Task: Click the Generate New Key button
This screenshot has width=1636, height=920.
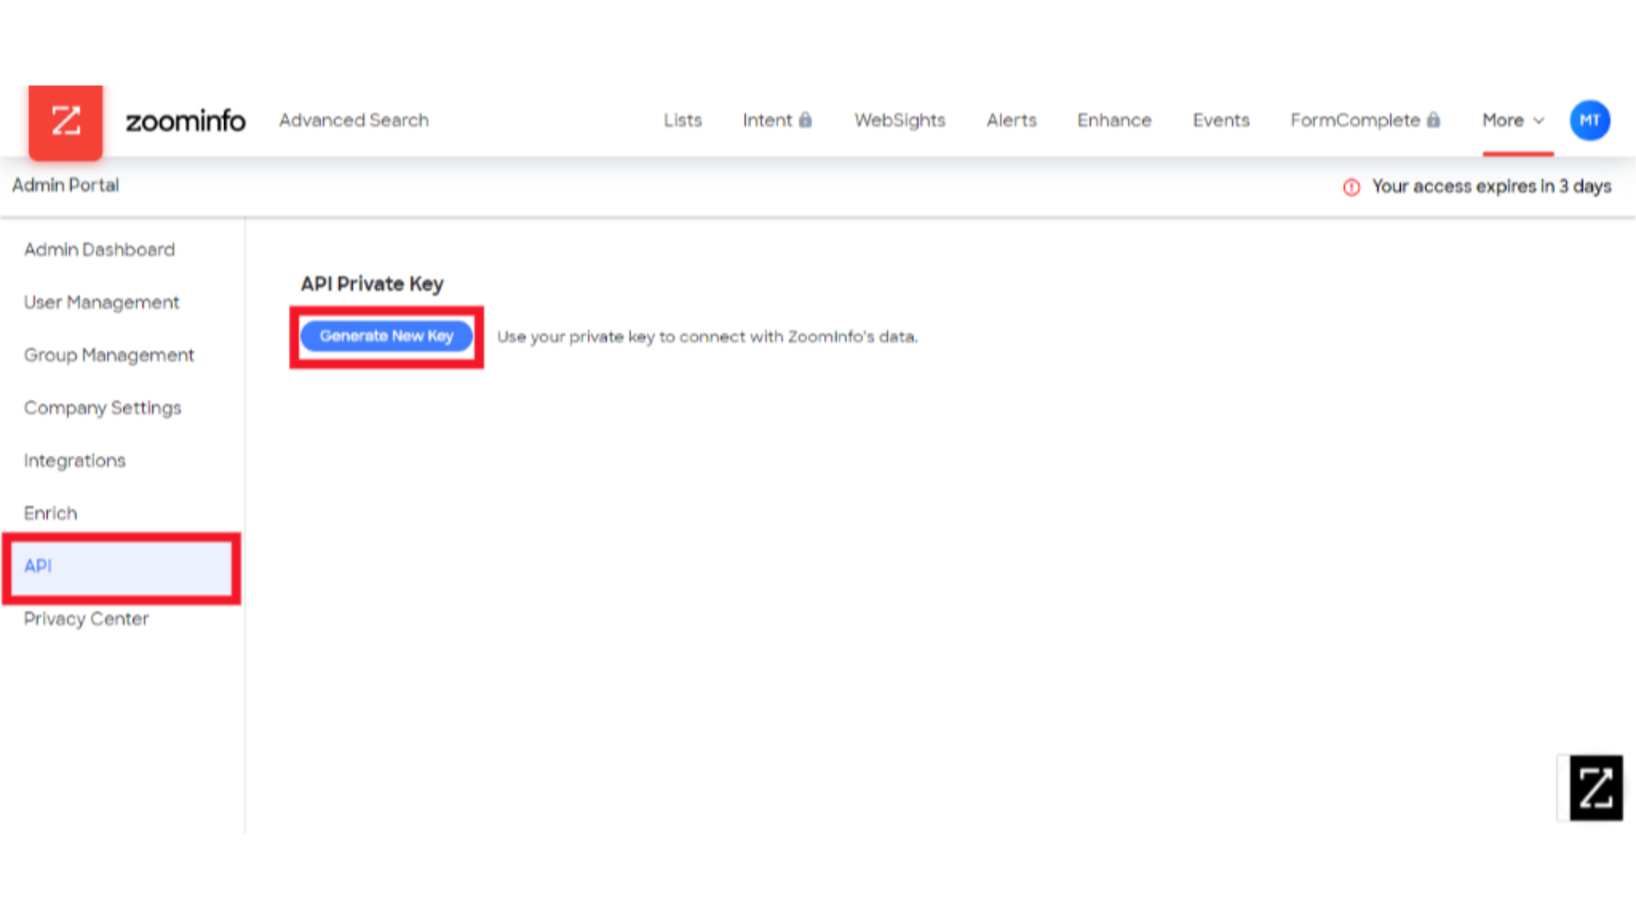Action: [387, 336]
